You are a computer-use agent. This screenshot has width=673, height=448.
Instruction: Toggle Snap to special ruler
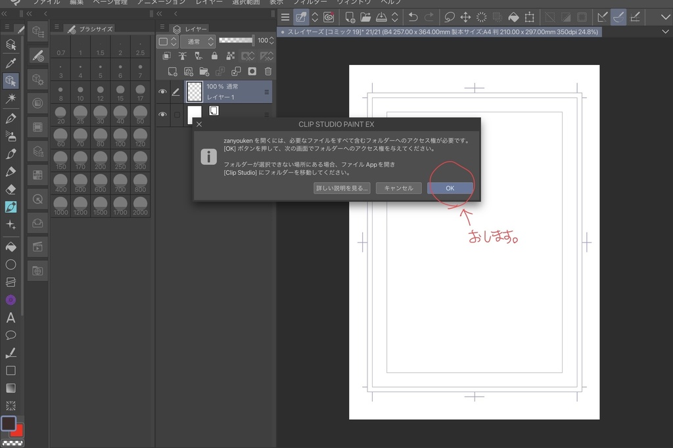[x=618, y=17]
